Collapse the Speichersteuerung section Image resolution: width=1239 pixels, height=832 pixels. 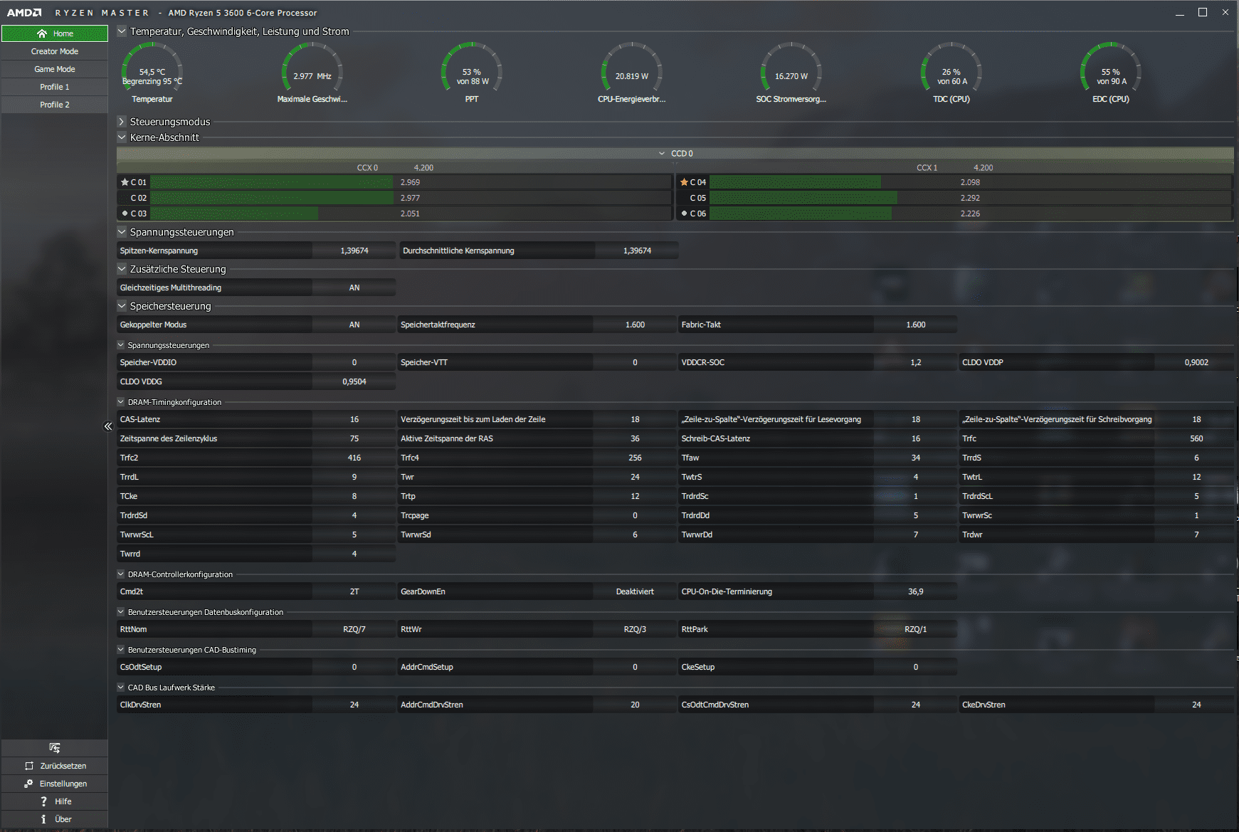tap(122, 306)
